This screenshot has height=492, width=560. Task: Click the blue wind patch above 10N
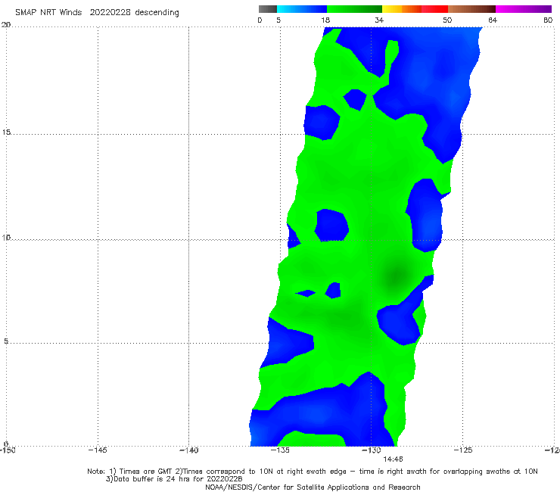331,225
